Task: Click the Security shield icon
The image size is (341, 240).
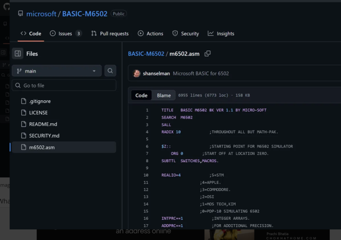Action: click(x=175, y=33)
